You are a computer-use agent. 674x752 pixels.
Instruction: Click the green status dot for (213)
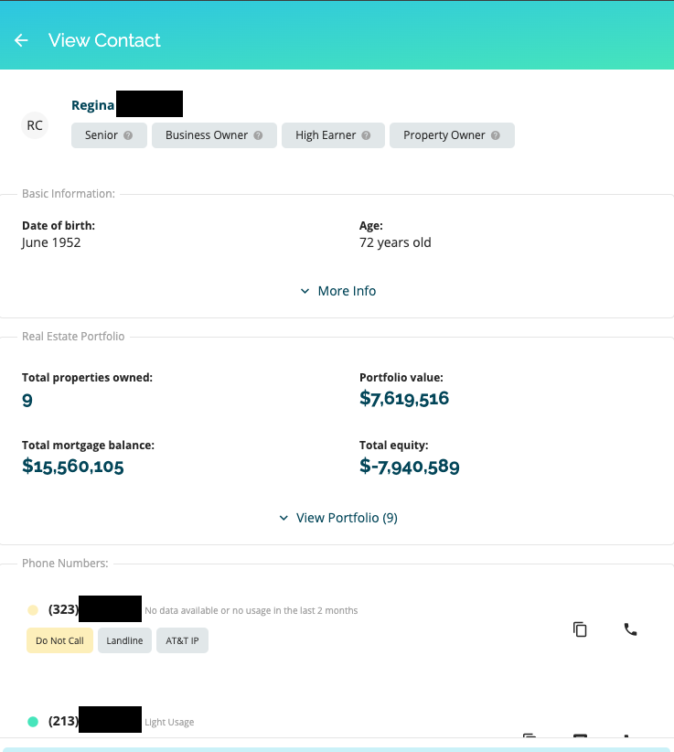click(33, 721)
